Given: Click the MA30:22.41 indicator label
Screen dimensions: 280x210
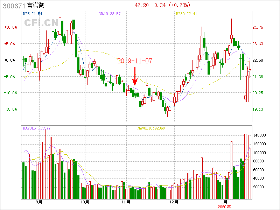Looking at the screenshot, I should tap(186, 14).
